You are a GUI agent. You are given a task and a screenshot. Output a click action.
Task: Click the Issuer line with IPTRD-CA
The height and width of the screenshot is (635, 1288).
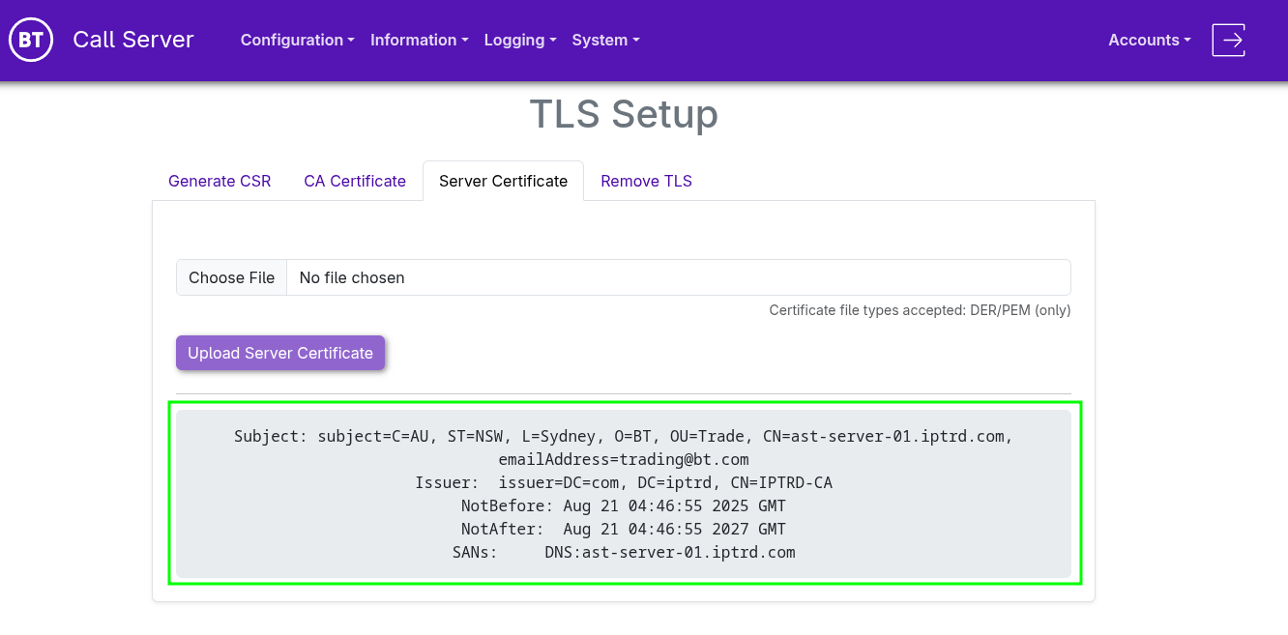(624, 482)
